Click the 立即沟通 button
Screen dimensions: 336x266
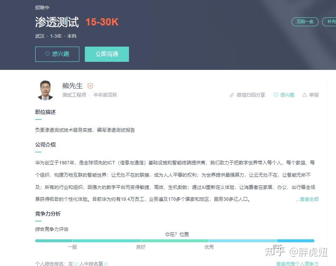tap(107, 54)
